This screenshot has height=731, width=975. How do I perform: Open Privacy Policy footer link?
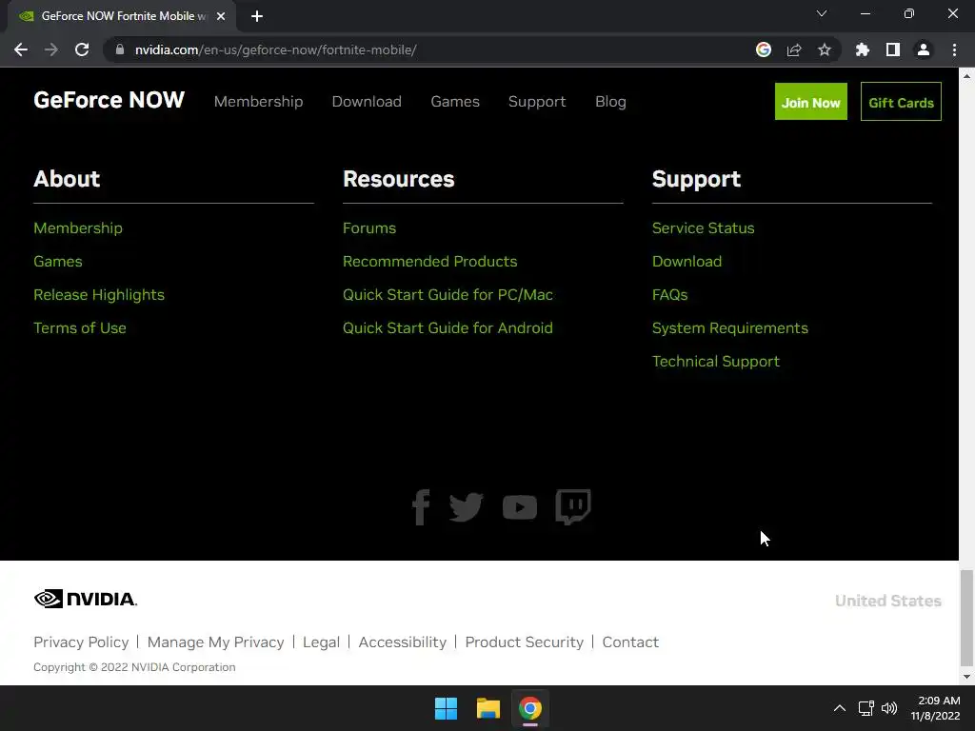(x=82, y=642)
